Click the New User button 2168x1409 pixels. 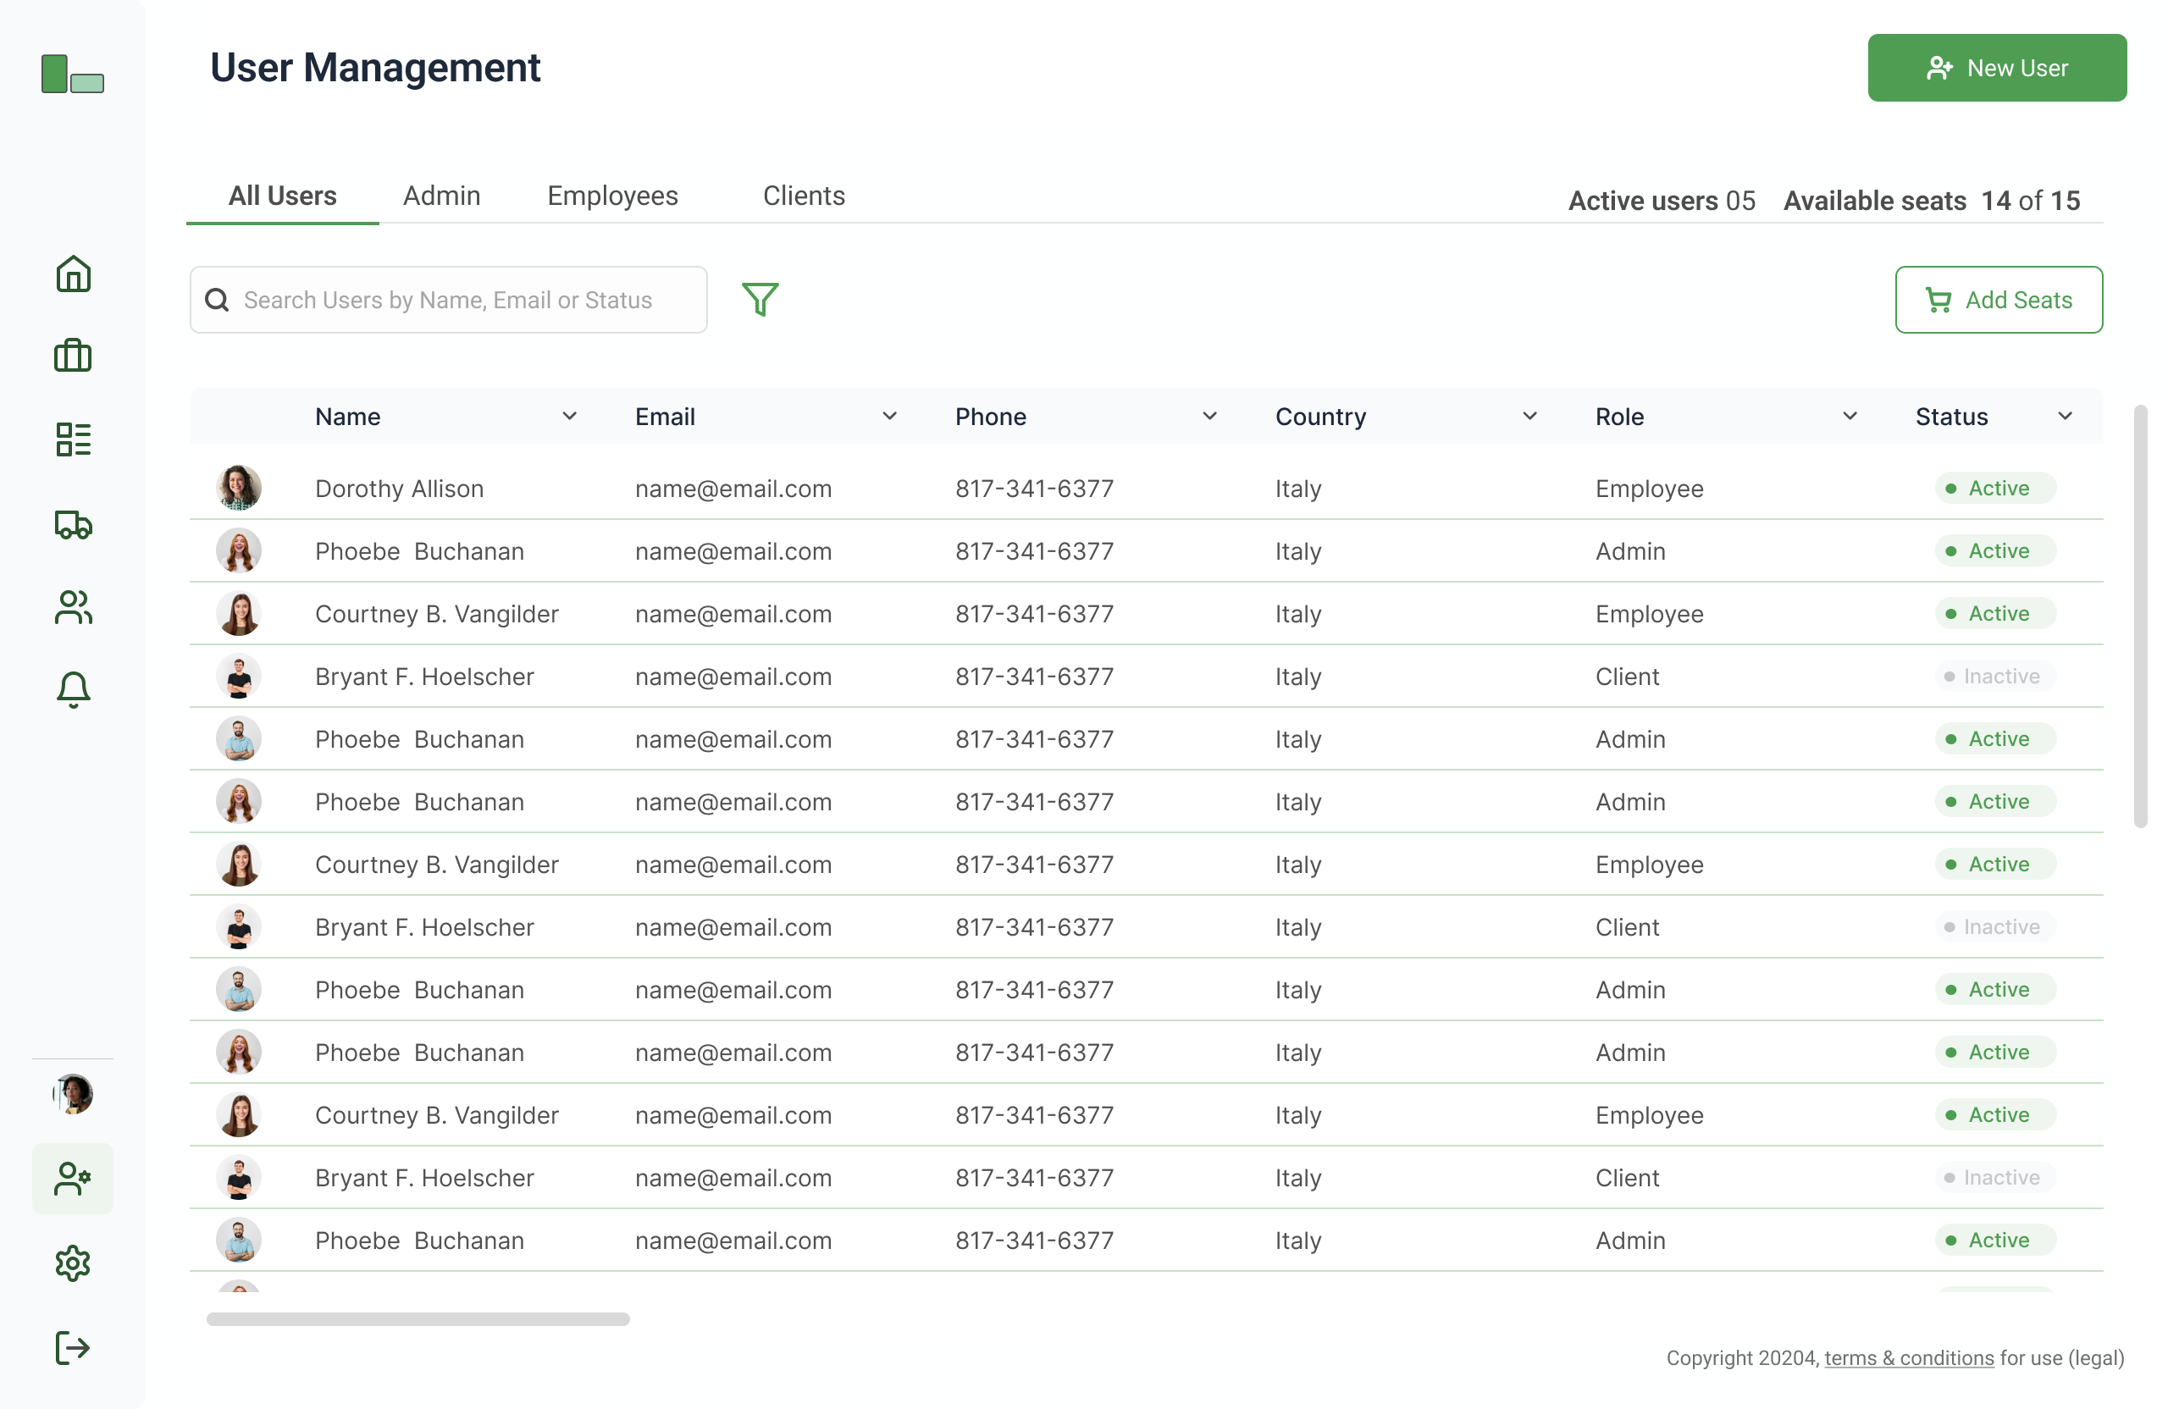pyautogui.click(x=1997, y=69)
